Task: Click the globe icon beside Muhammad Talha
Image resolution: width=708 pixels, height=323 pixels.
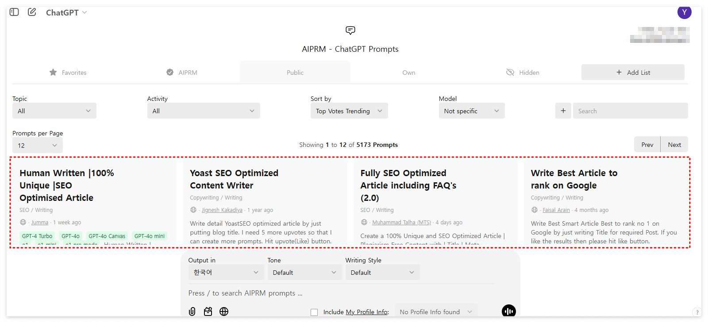Action: click(x=364, y=222)
